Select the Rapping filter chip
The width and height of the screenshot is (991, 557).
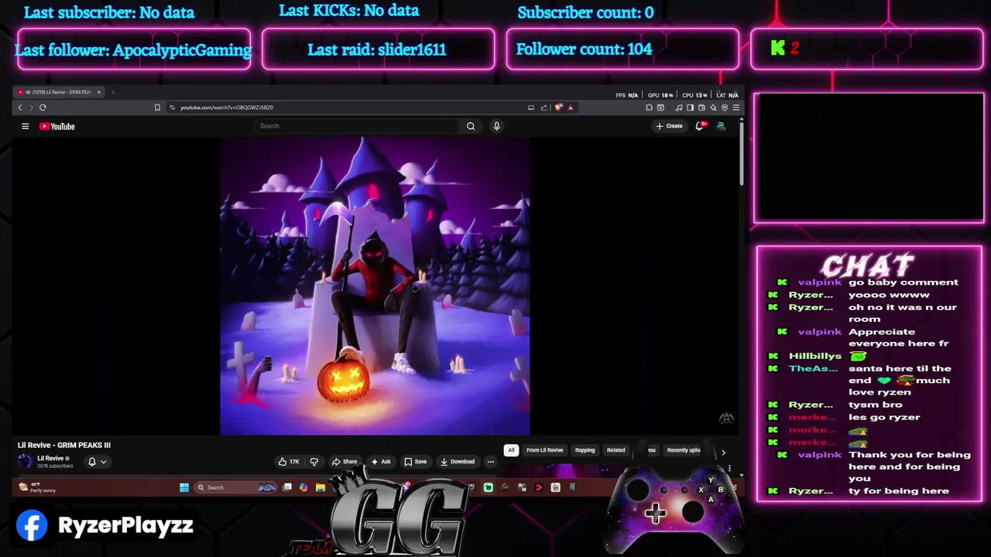(585, 450)
